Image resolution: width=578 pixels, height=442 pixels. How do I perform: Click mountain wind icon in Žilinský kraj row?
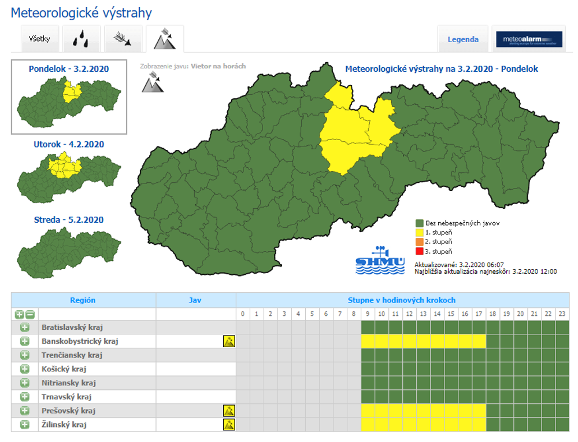click(229, 425)
